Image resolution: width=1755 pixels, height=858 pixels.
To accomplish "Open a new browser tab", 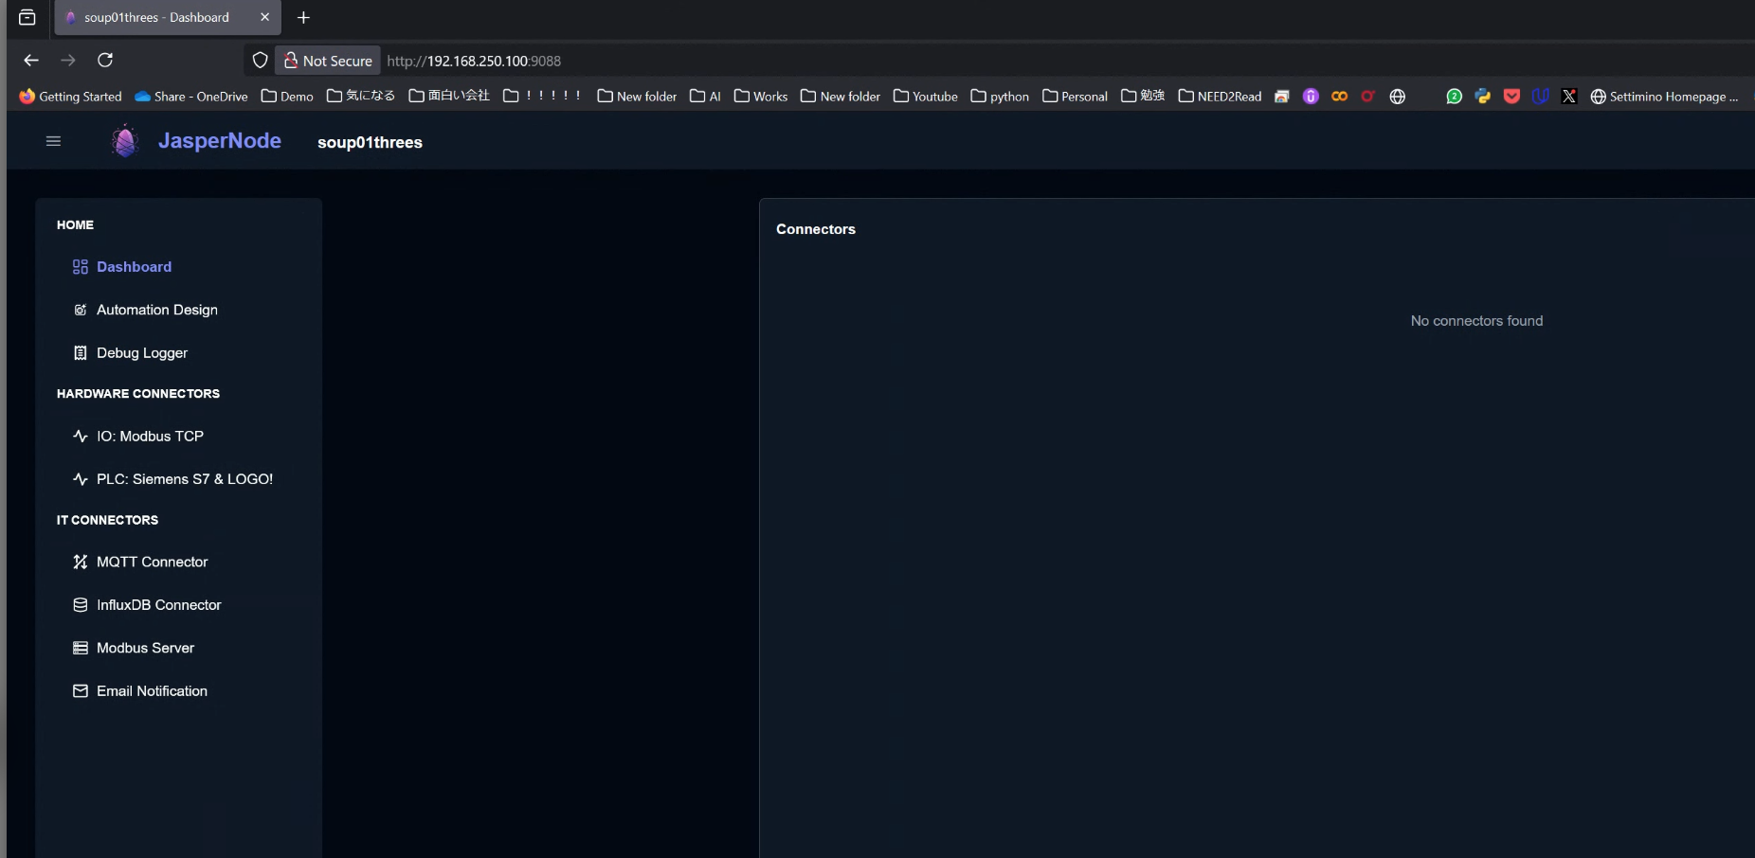I will [303, 17].
